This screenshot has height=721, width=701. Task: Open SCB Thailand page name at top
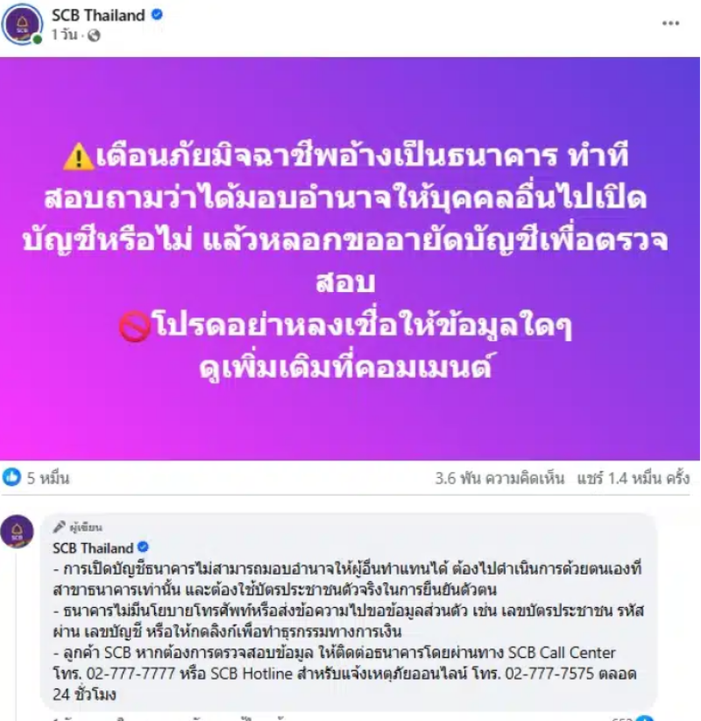[98, 15]
